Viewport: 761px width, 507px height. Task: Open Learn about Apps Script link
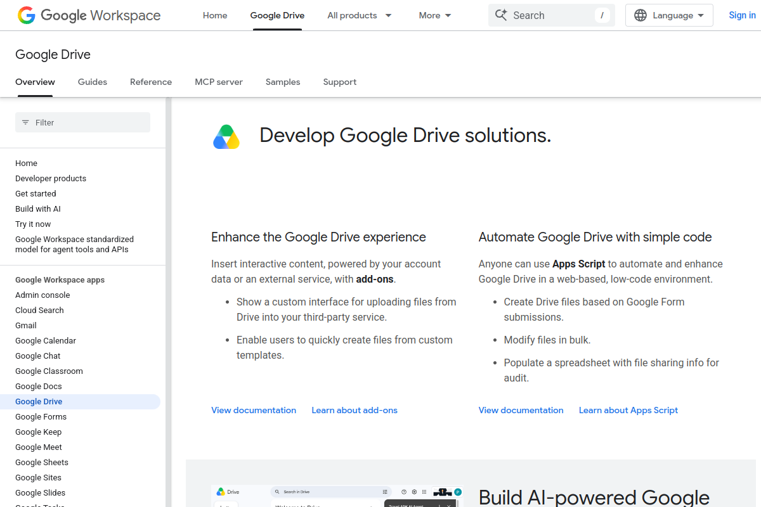tap(628, 410)
